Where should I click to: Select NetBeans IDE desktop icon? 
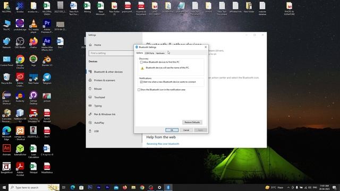pos(20,116)
